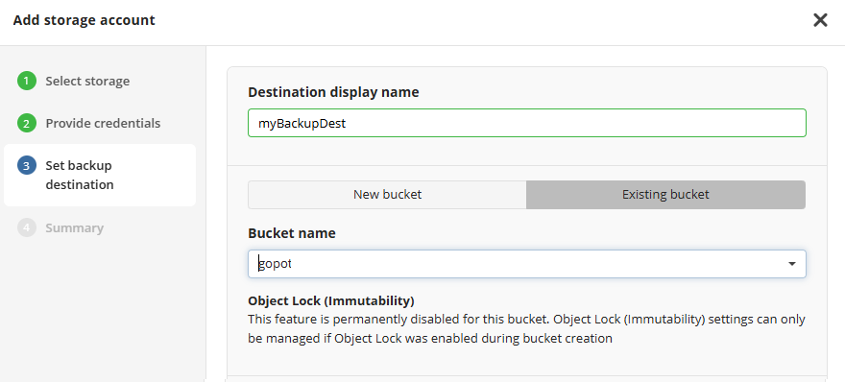Click the greyed step 4 circle icon
845x382 pixels.
[27, 227]
